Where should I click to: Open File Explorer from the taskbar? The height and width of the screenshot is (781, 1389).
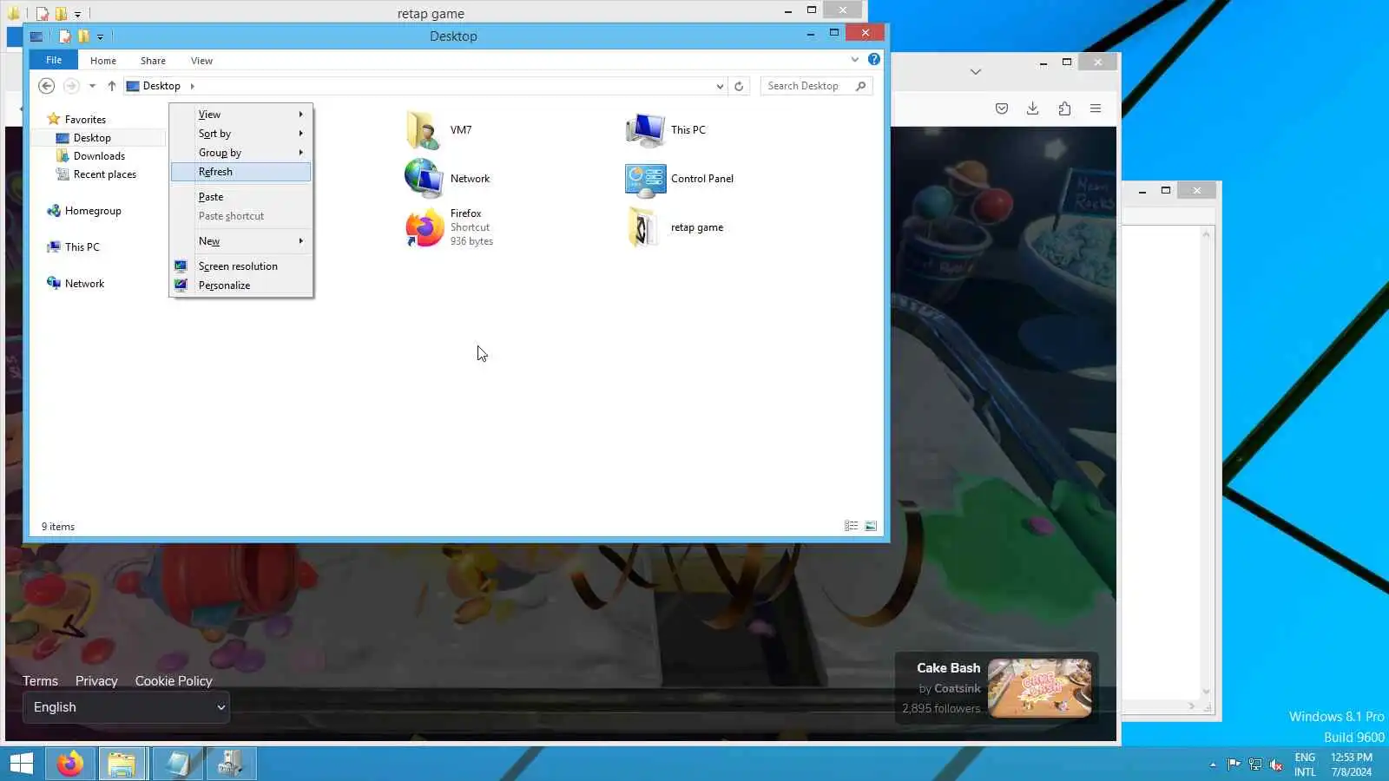(122, 764)
